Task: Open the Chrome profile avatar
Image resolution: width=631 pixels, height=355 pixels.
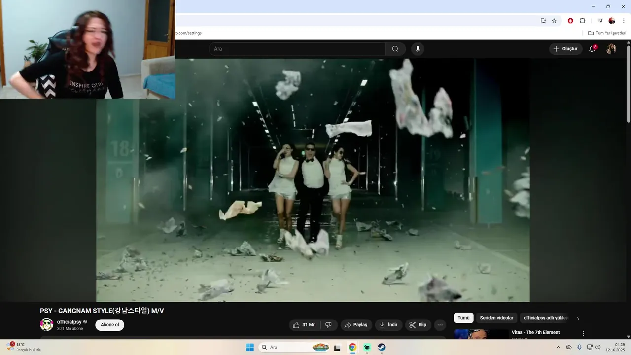Action: click(x=612, y=21)
